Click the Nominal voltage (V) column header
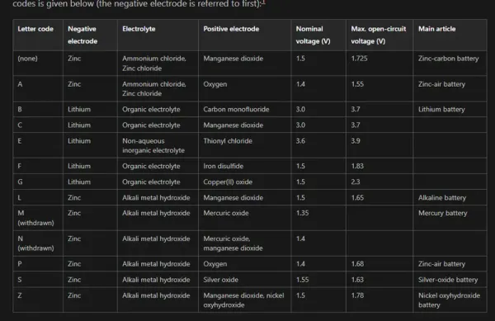The height and width of the screenshot is (321, 495). (313, 35)
